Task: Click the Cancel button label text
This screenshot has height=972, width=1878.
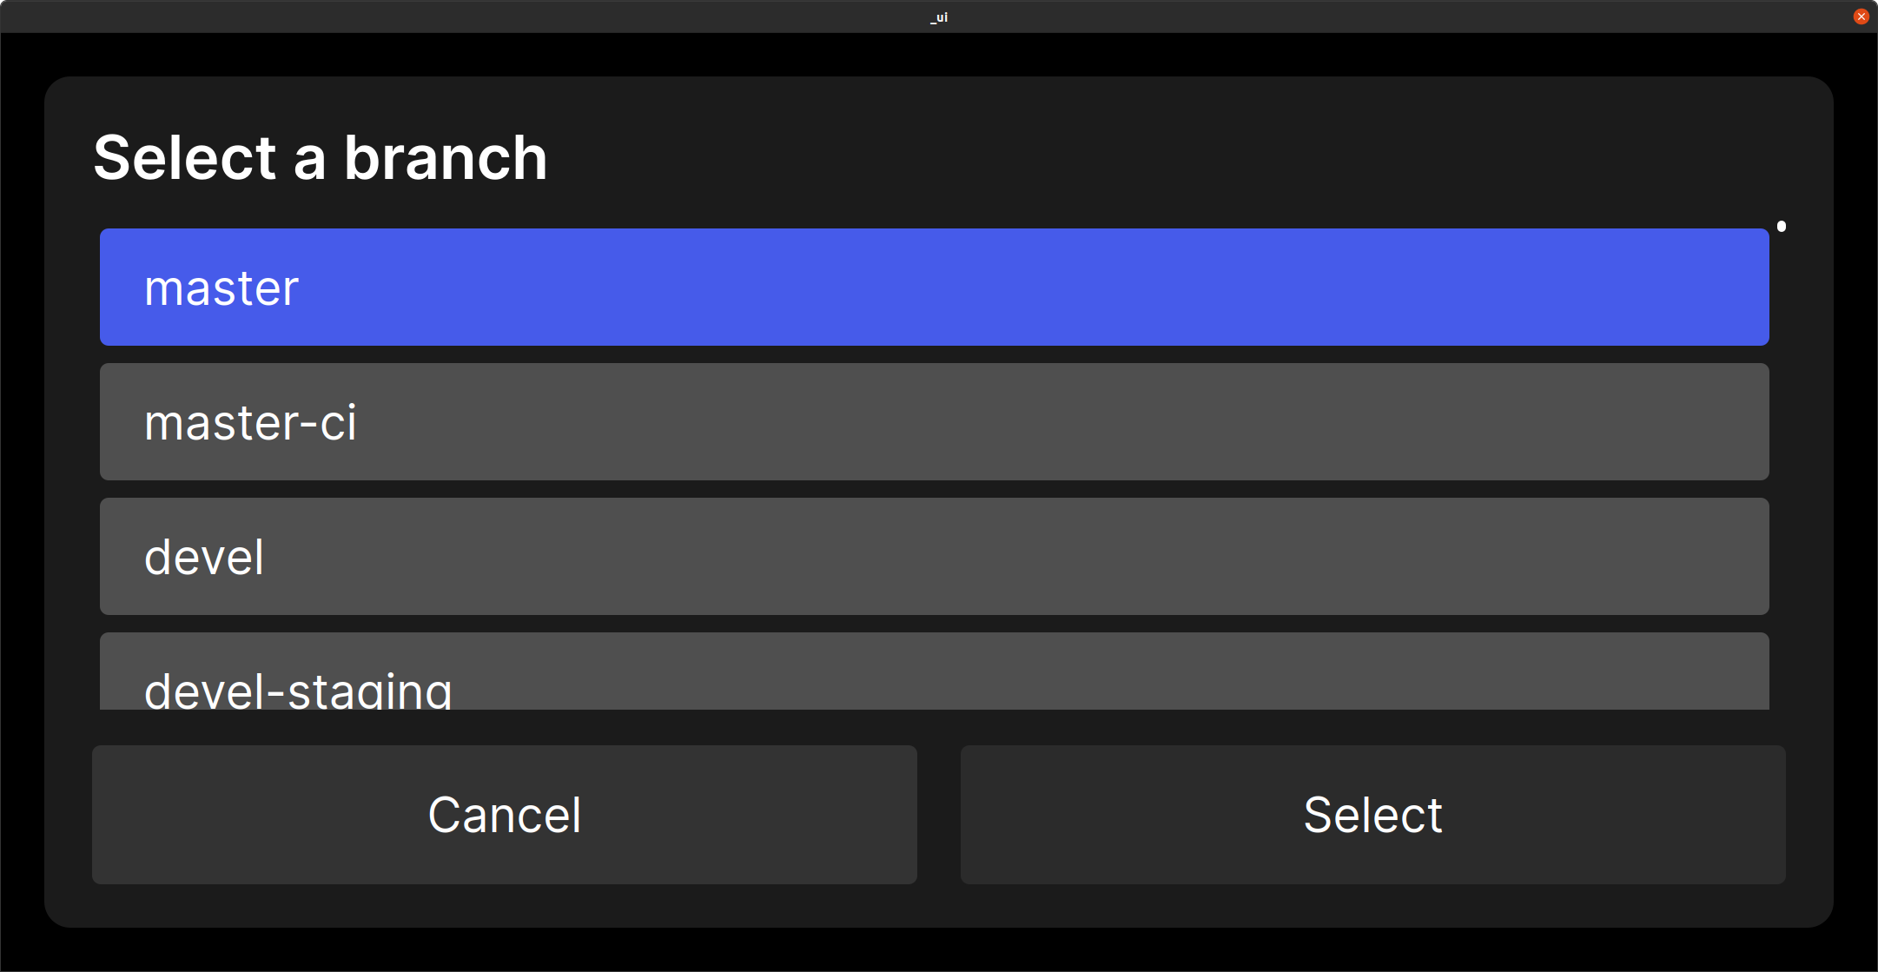Action: click(x=504, y=815)
